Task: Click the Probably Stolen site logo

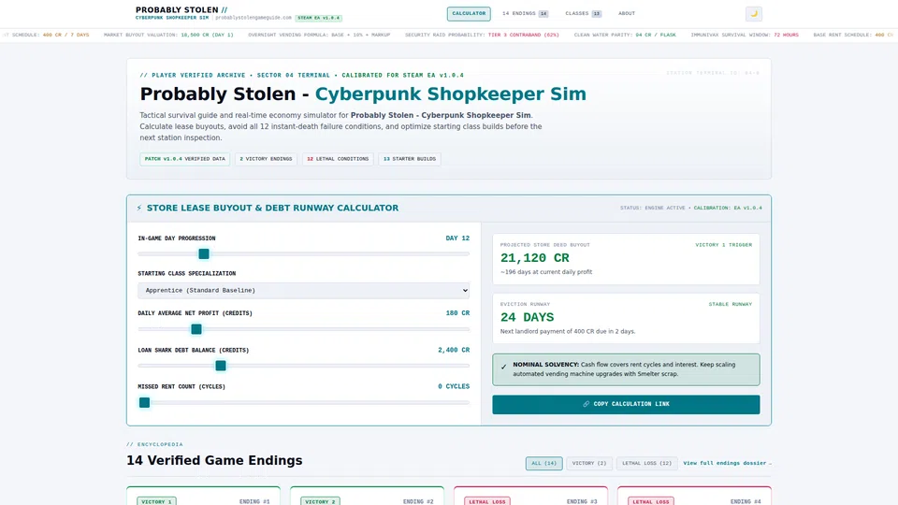Action: click(181, 9)
